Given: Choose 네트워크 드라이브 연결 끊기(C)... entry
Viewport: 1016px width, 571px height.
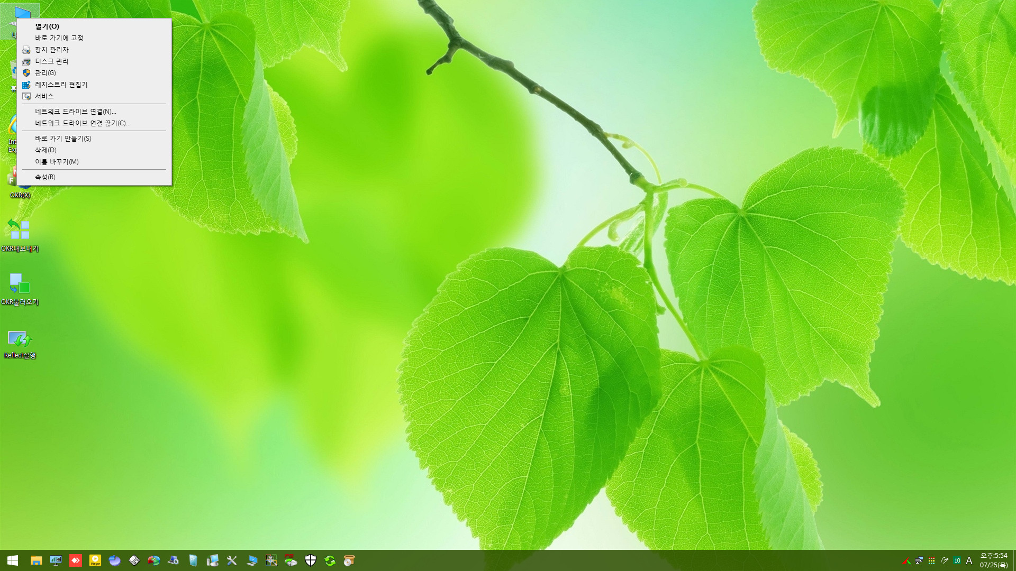Looking at the screenshot, I should coord(94,123).
